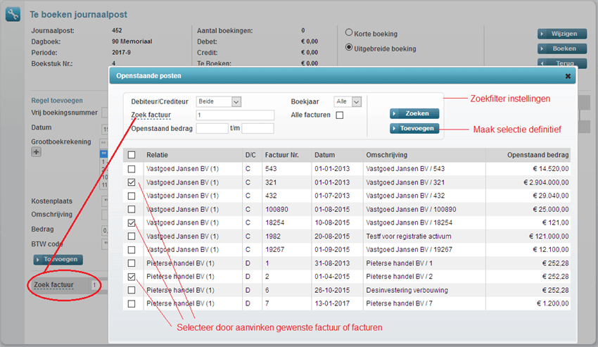598x347 pixels.
Task: Click the Dagbook value 90 Memoriaal
Action: [x=132, y=42]
